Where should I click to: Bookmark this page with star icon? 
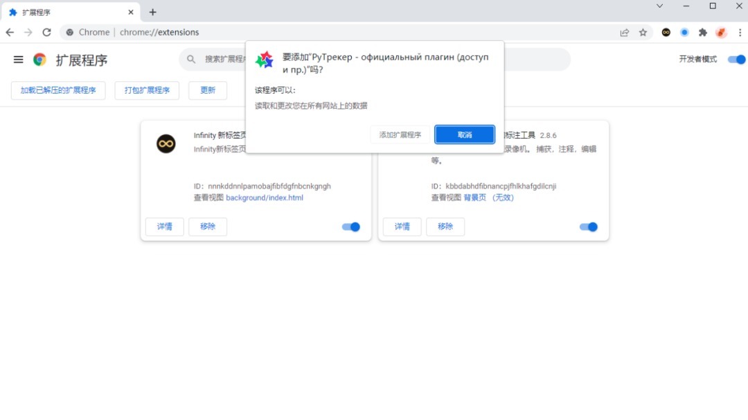click(x=643, y=33)
